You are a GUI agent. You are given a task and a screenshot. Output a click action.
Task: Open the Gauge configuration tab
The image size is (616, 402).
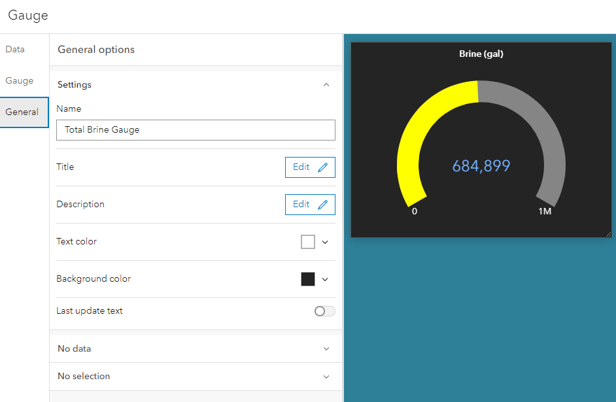point(18,80)
